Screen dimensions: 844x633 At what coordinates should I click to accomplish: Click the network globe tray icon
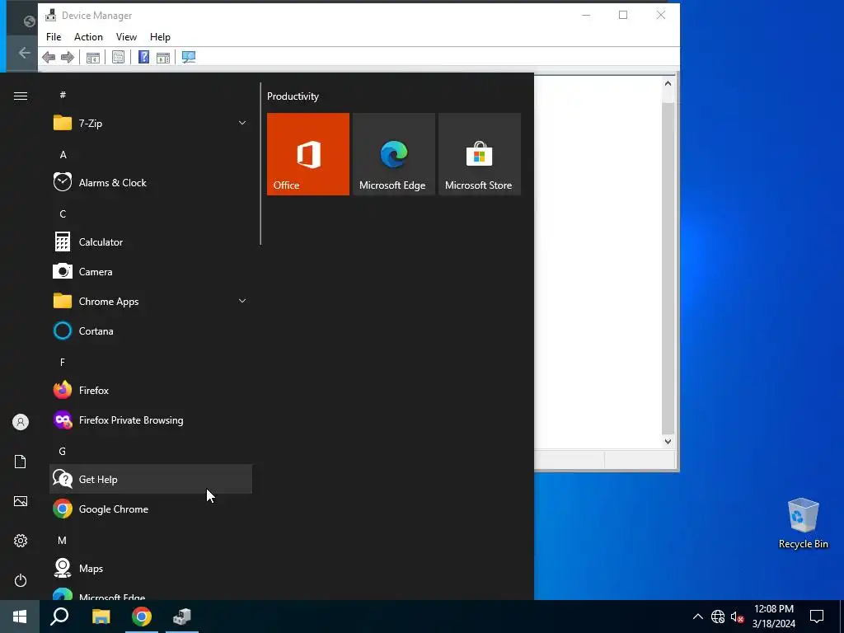click(718, 617)
